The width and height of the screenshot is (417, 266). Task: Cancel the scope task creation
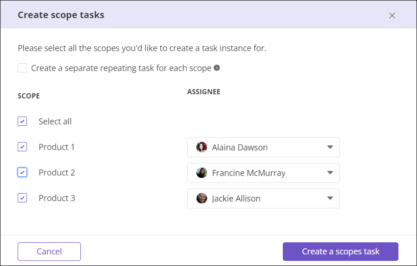49,252
